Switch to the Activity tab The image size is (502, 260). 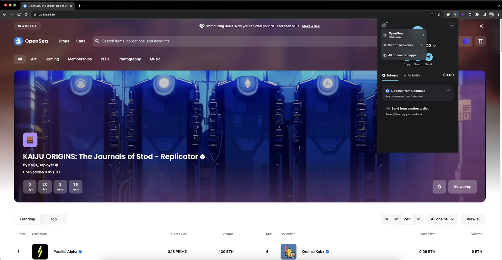[412, 75]
